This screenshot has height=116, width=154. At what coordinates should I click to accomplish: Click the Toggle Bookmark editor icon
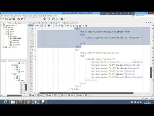pyautogui.click(x=74, y=25)
